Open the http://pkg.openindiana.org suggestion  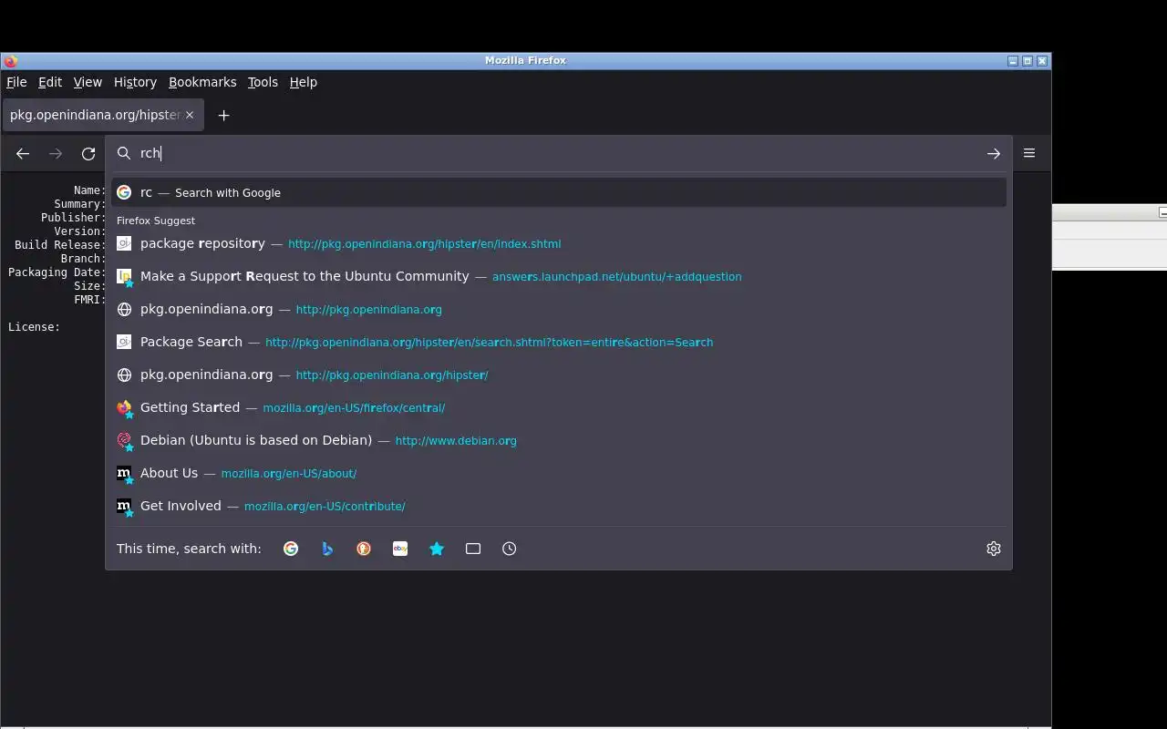[x=559, y=309]
